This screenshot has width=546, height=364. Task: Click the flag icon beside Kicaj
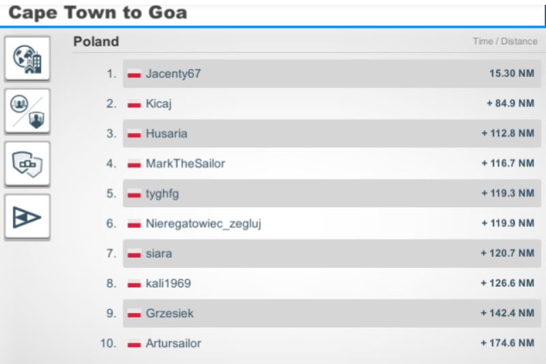[134, 104]
